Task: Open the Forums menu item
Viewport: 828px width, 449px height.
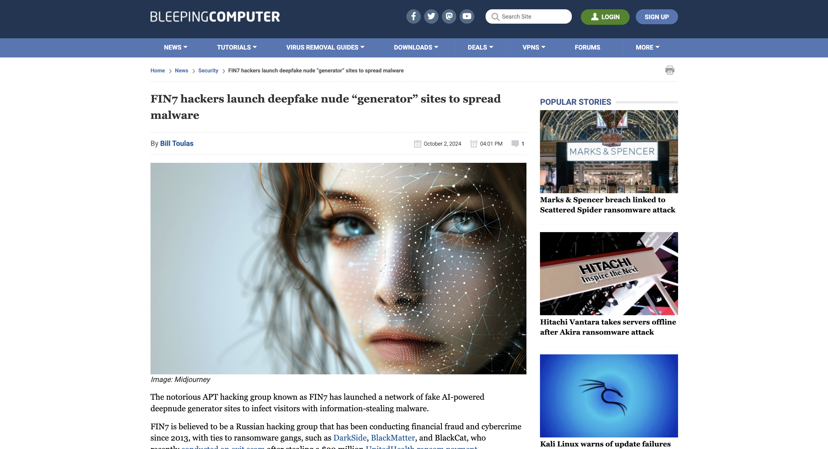Action: pos(587,48)
